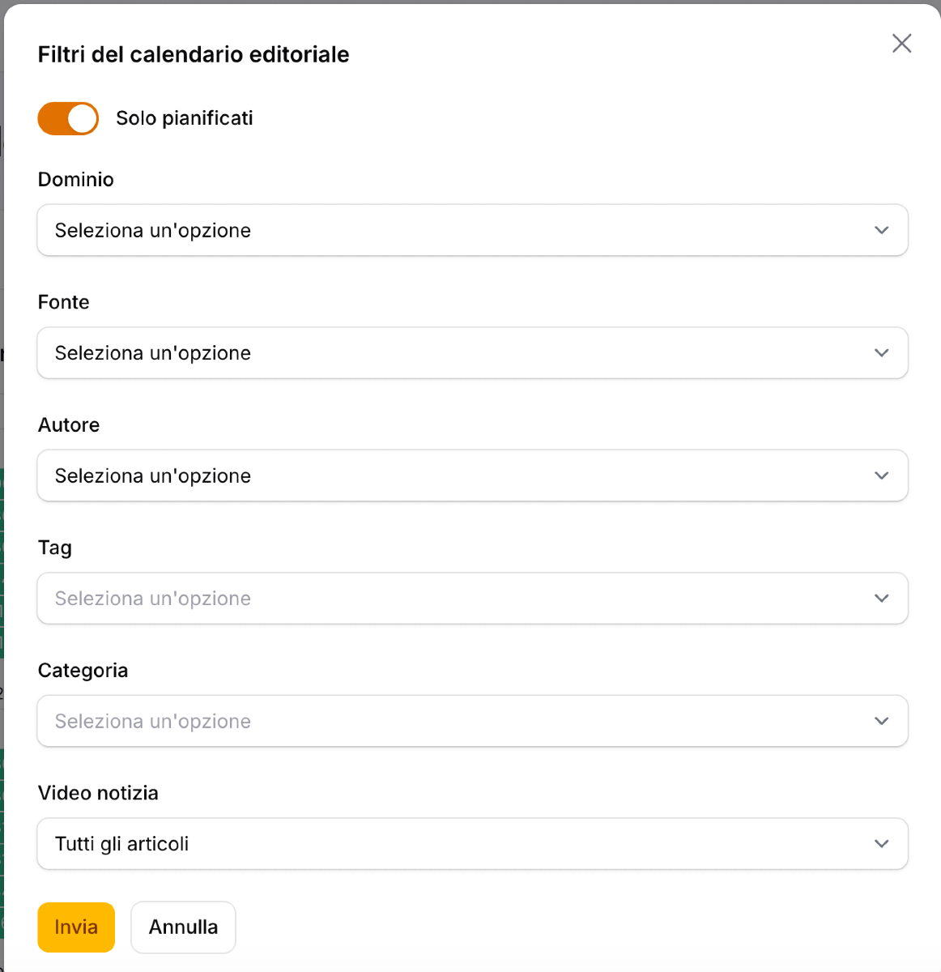The height and width of the screenshot is (972, 941).
Task: Turn off scheduled-only filtering switch
Action: coord(68,118)
